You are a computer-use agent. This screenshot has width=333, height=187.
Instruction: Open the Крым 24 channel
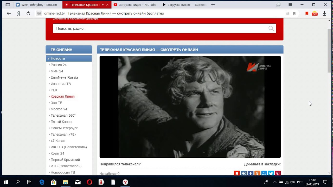click(x=57, y=153)
